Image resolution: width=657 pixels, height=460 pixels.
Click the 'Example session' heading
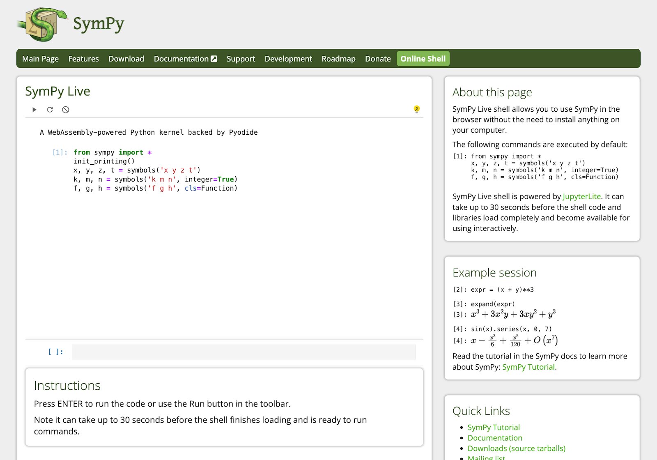pyautogui.click(x=494, y=273)
